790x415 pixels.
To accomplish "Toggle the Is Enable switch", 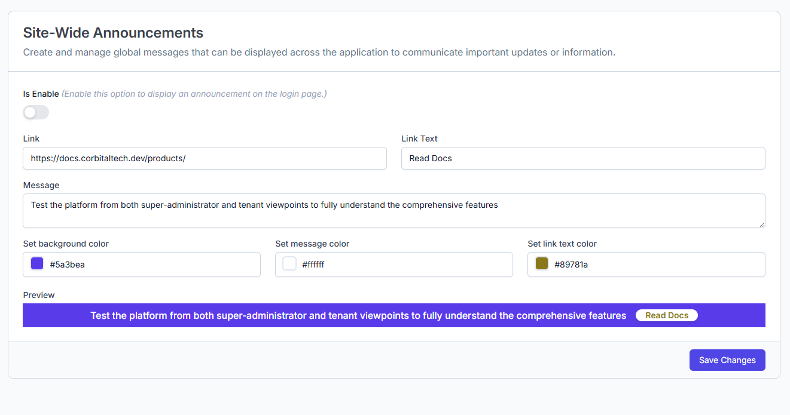I will 36,112.
